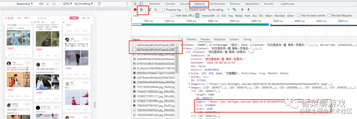Filter requests by Fetch/XHR
The height and width of the screenshot is (119, 357).
208,15
